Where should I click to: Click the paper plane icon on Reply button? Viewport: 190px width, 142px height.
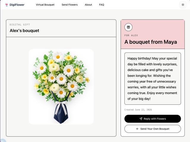[141, 119]
